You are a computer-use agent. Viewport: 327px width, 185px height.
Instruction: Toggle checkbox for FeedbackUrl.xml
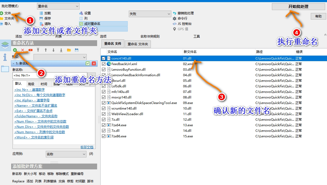104,64
